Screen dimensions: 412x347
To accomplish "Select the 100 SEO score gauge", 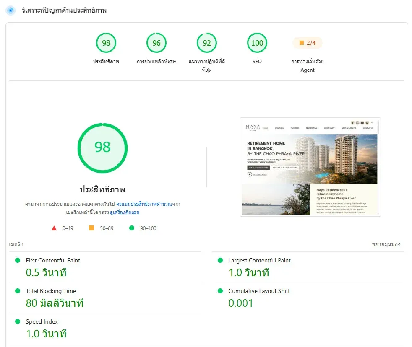I will click(257, 43).
